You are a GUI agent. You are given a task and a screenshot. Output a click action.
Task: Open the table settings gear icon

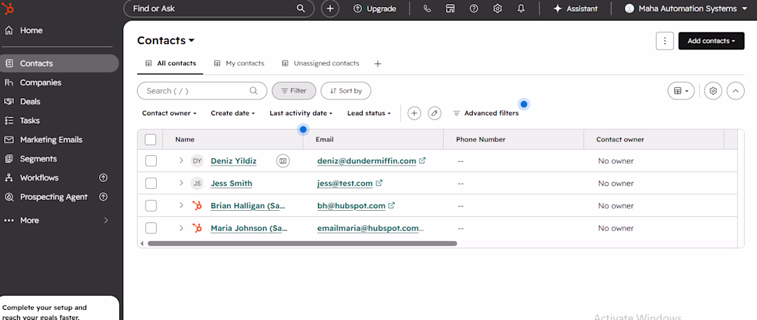coord(713,91)
